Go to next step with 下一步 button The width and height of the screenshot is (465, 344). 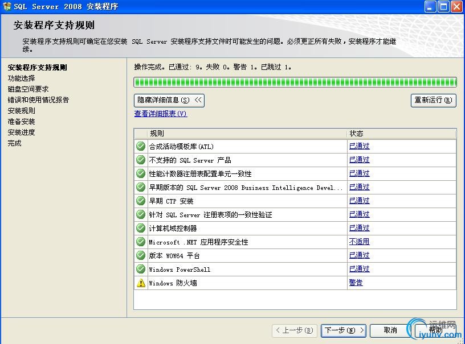pos(344,330)
